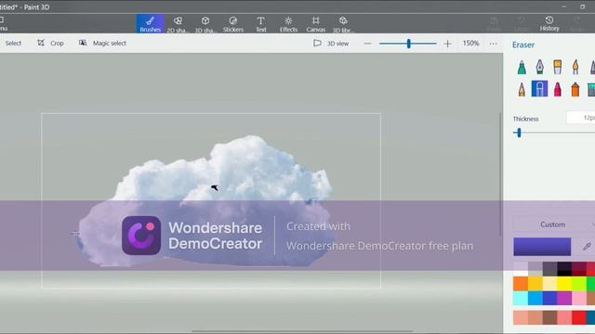Click the Select tool button

pos(13,44)
